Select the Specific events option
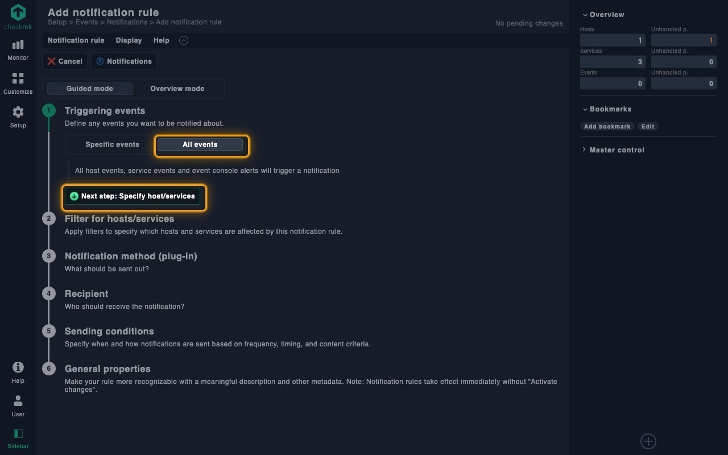 tap(112, 144)
